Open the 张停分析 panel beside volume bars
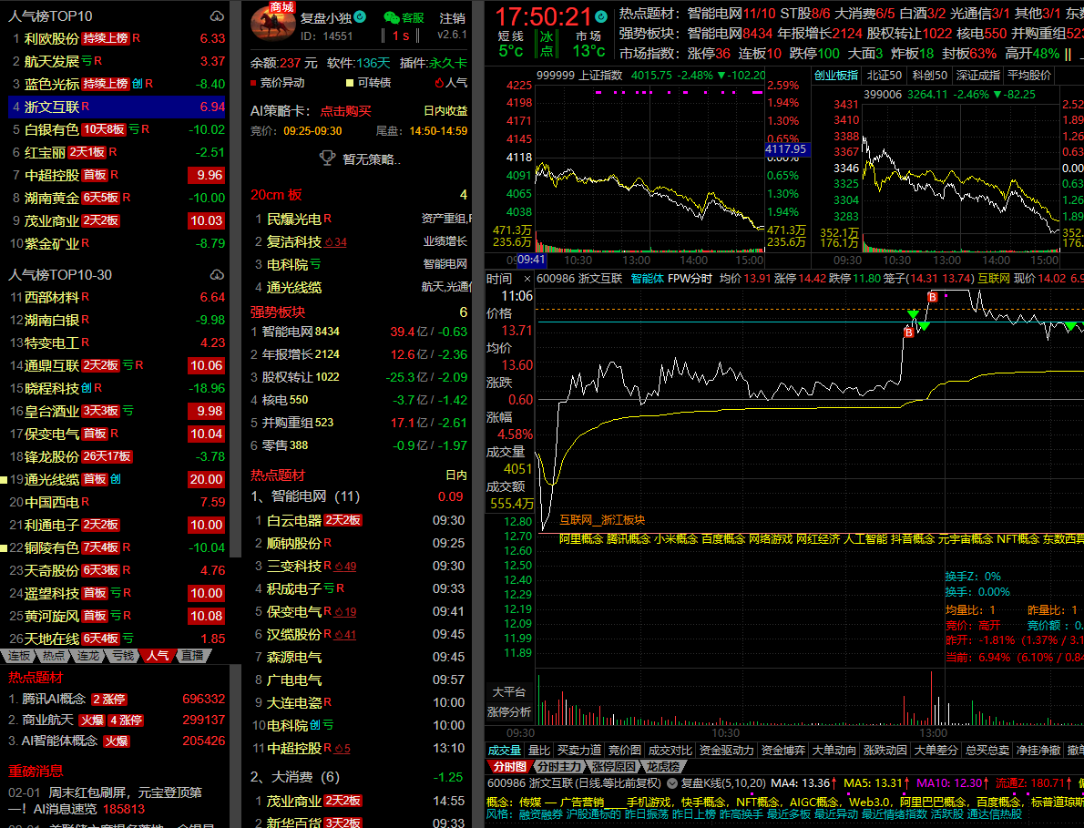The height and width of the screenshot is (828, 1084). [509, 711]
